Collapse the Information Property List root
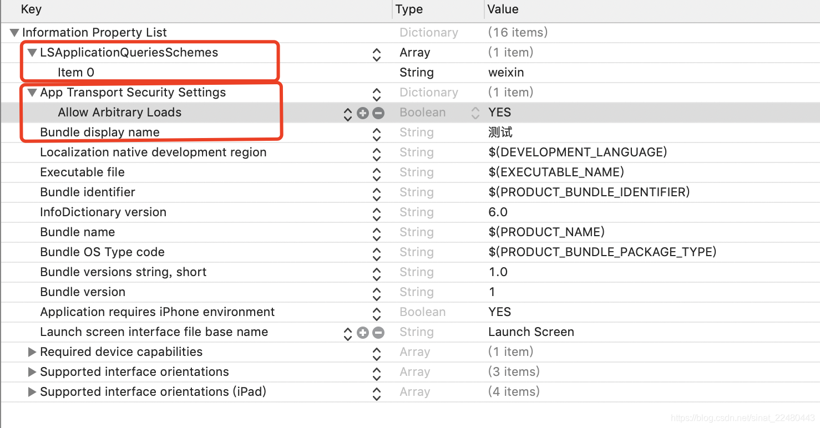820x428 pixels. point(14,33)
